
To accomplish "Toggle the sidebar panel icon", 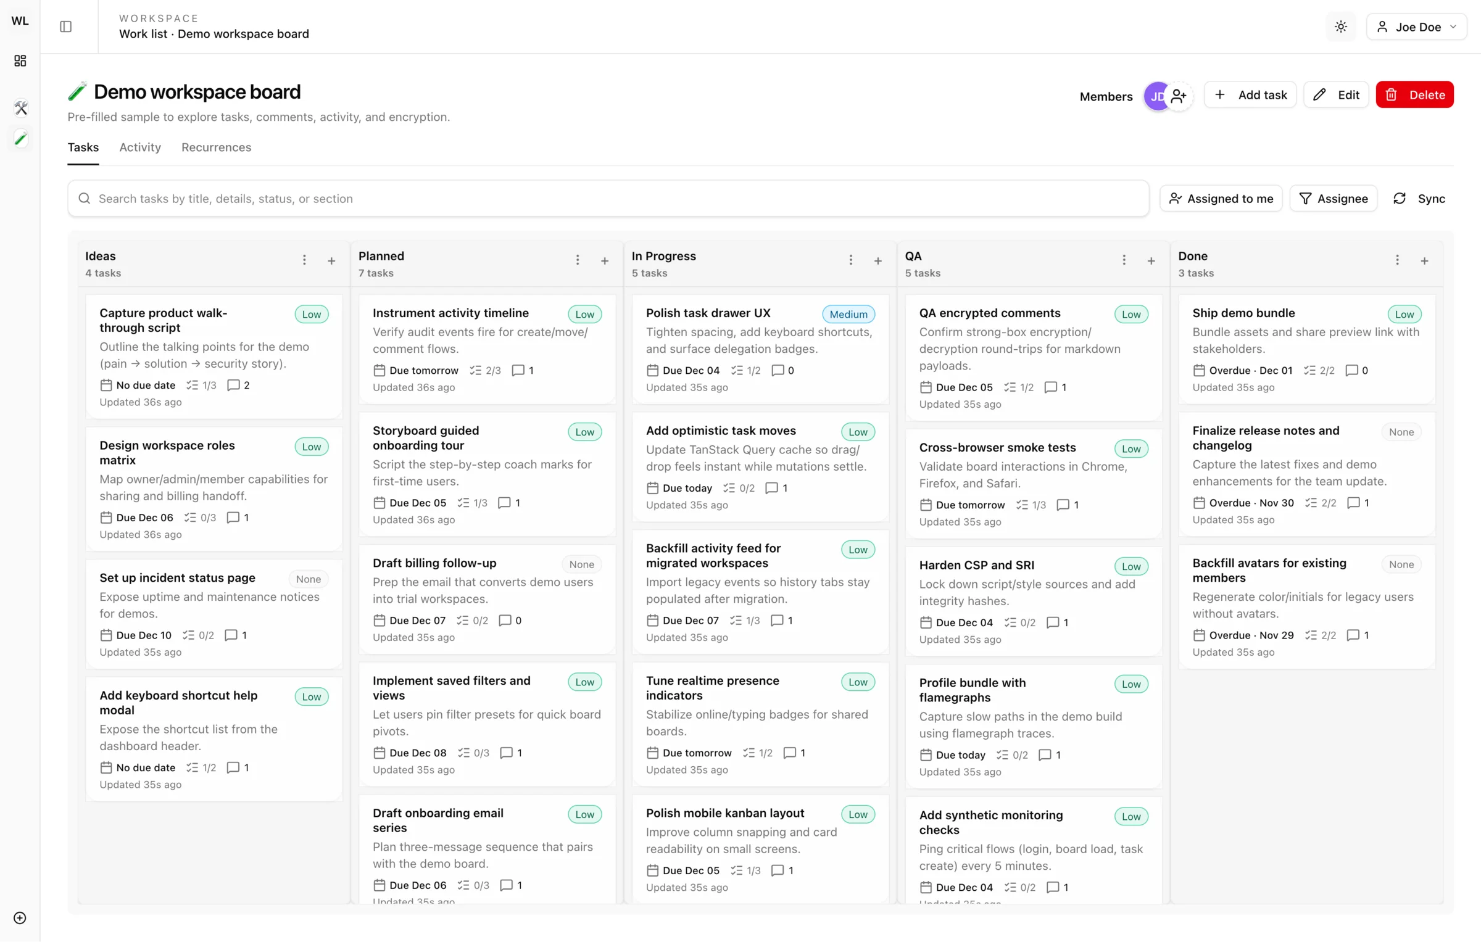I will pos(66,27).
